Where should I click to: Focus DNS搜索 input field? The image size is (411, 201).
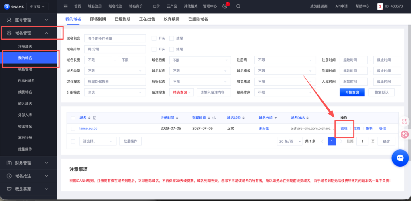click(x=115, y=82)
